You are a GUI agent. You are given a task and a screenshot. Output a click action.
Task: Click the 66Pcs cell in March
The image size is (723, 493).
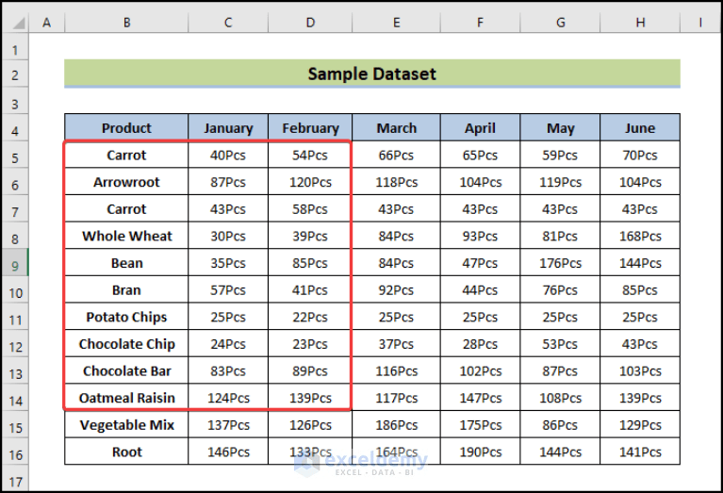(x=396, y=155)
